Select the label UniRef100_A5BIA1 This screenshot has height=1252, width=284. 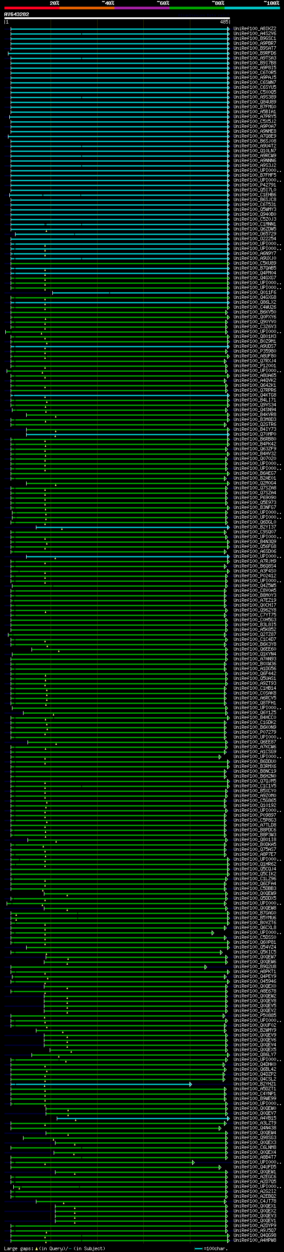click(x=255, y=112)
